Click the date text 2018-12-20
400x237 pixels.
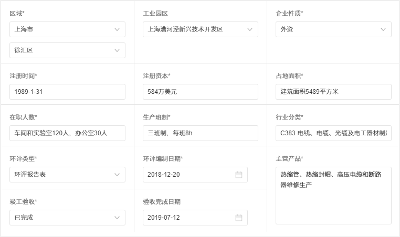pyautogui.click(x=164, y=175)
